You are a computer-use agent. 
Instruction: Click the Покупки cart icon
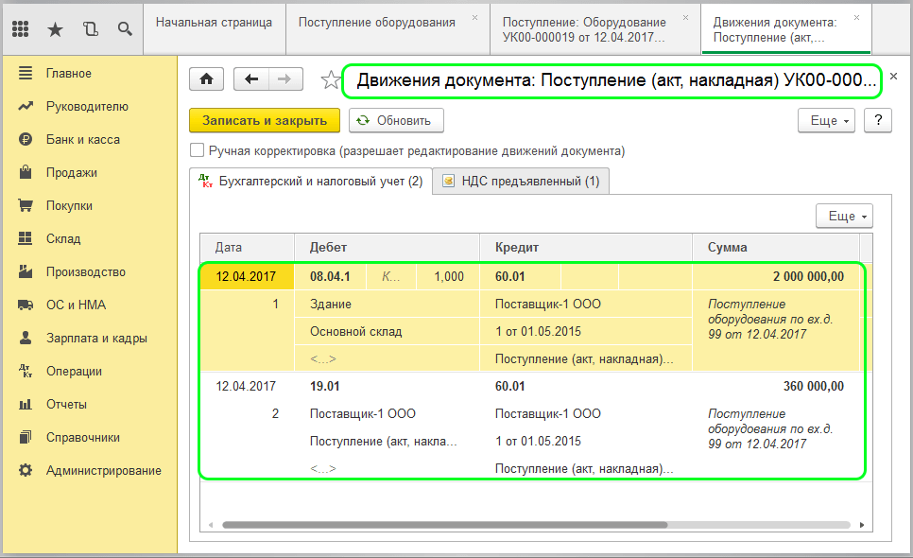point(25,205)
